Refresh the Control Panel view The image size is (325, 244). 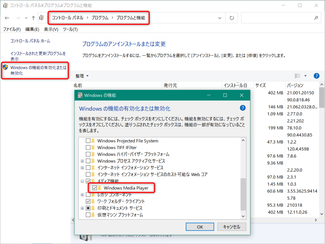coord(232,18)
